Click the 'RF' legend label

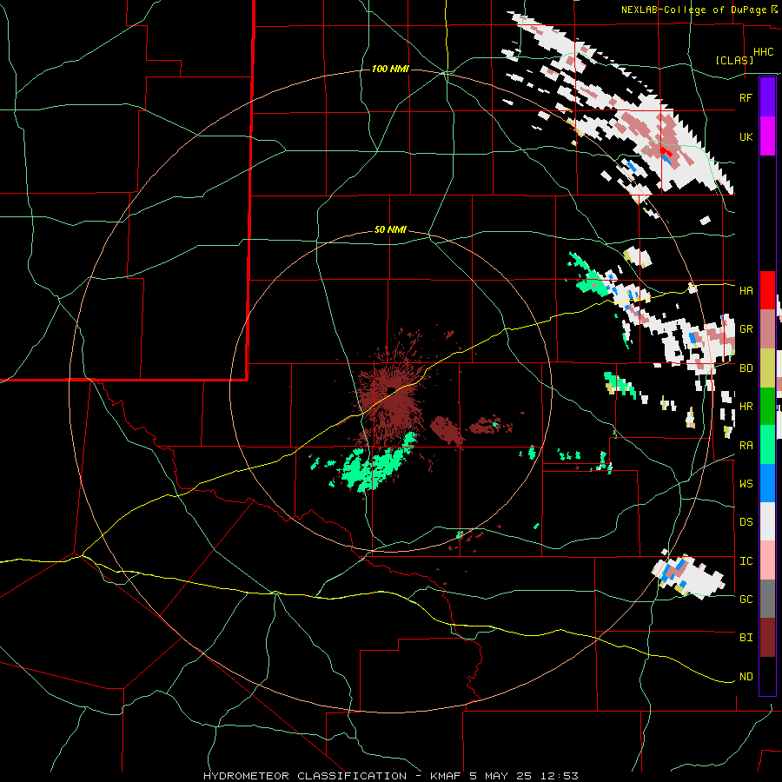coord(746,97)
